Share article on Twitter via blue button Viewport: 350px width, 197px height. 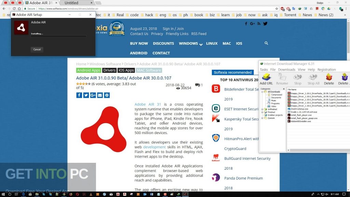[86, 95]
